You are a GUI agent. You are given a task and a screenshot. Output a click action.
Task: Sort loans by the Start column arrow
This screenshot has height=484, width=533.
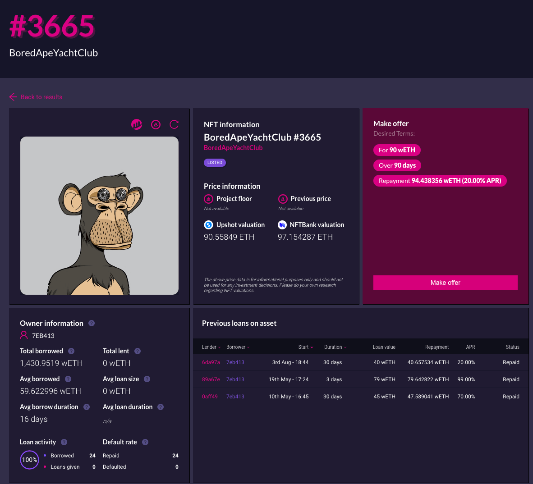tap(312, 347)
